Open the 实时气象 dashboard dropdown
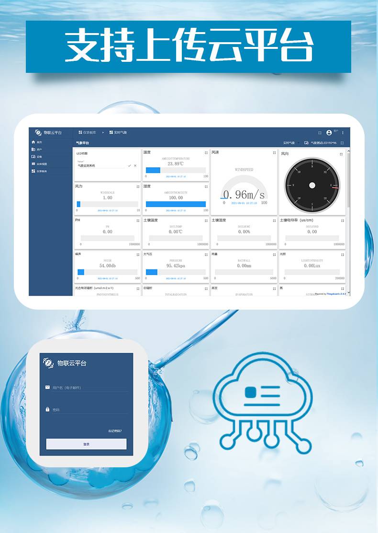 [x=291, y=143]
